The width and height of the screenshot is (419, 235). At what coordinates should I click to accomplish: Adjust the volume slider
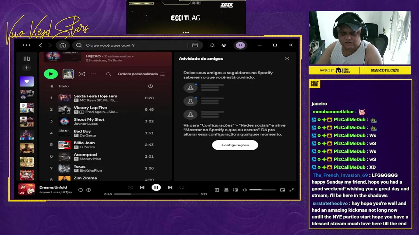tap(263, 190)
